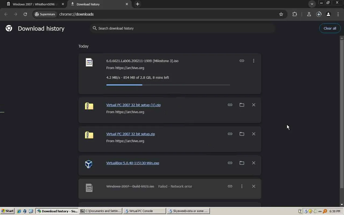Click the 'Failed - Network error' status text
344x215 pixels.
click(175, 186)
